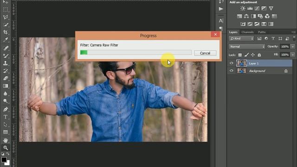This screenshot has height=167, width=297.
Task: Select the Eyedropper tool
Action: (x=6, y=40)
